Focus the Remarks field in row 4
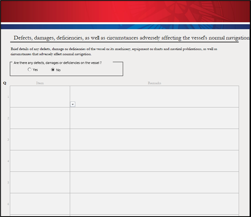Image resolution: width=251 pixels, height=217 pixels. coord(154,161)
